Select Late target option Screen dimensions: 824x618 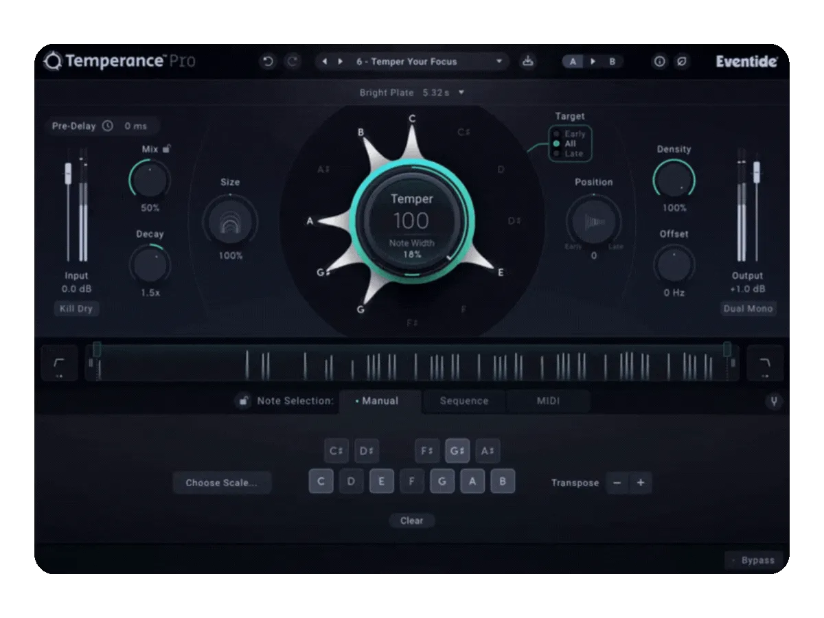tap(569, 153)
